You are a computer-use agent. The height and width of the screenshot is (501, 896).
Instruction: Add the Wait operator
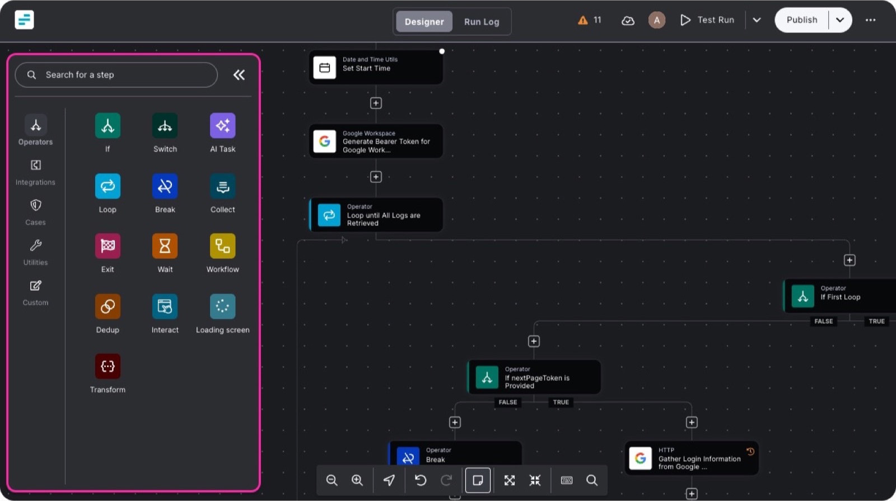coord(165,246)
